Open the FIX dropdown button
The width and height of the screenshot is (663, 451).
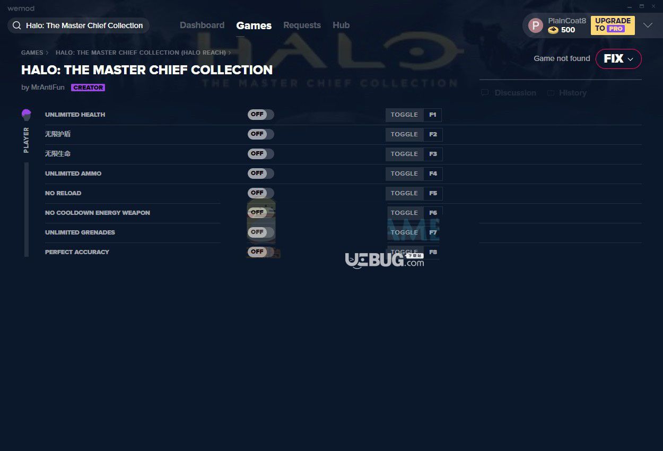coord(618,59)
